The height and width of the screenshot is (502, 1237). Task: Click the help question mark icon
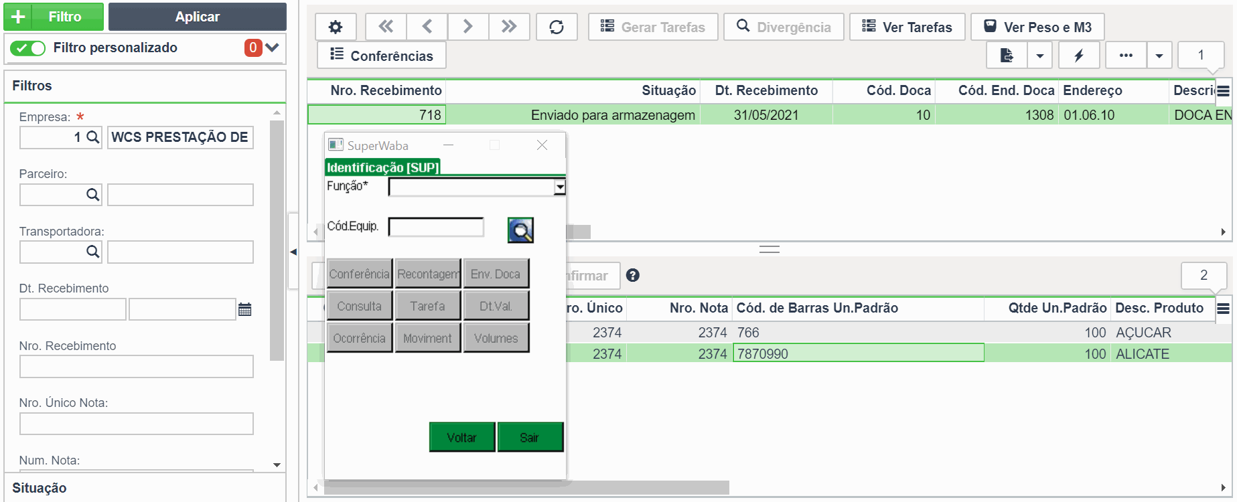[x=633, y=275]
